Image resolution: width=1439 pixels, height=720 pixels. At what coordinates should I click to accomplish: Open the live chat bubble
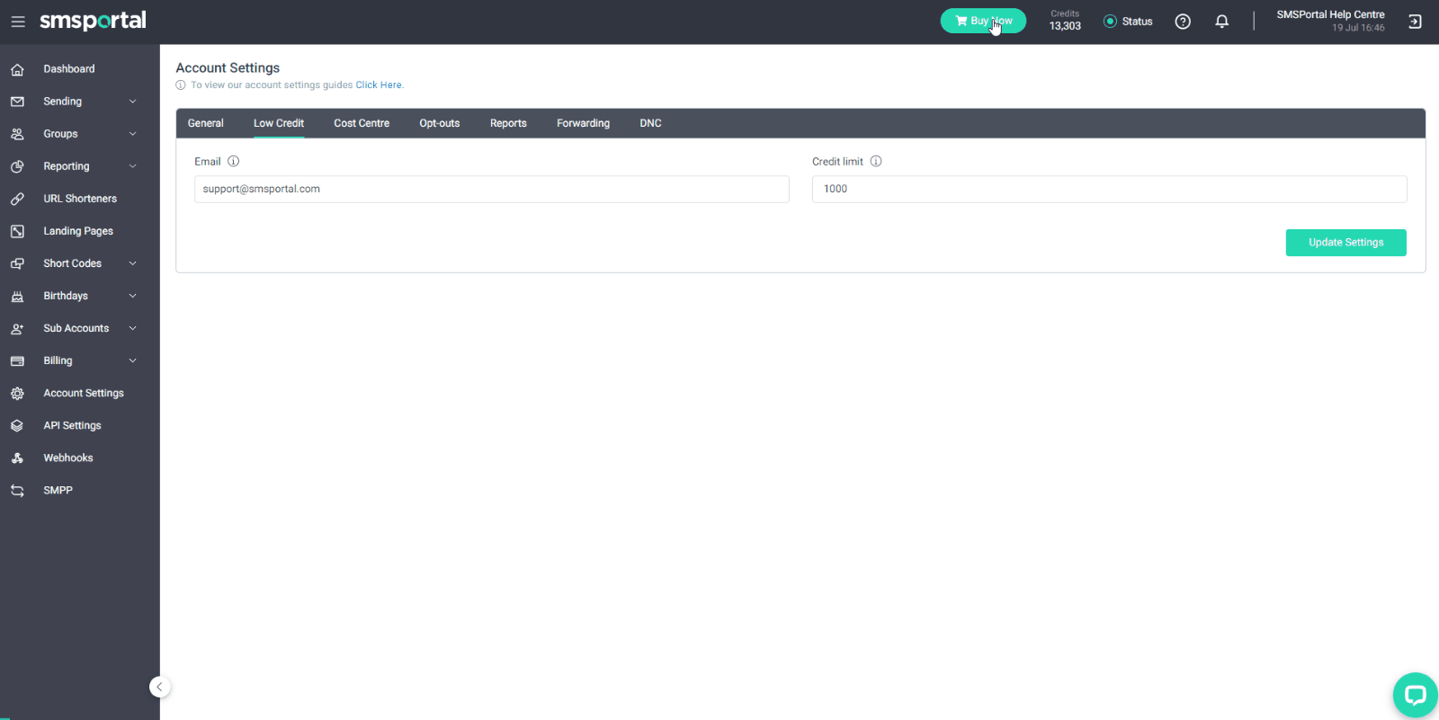coord(1415,694)
